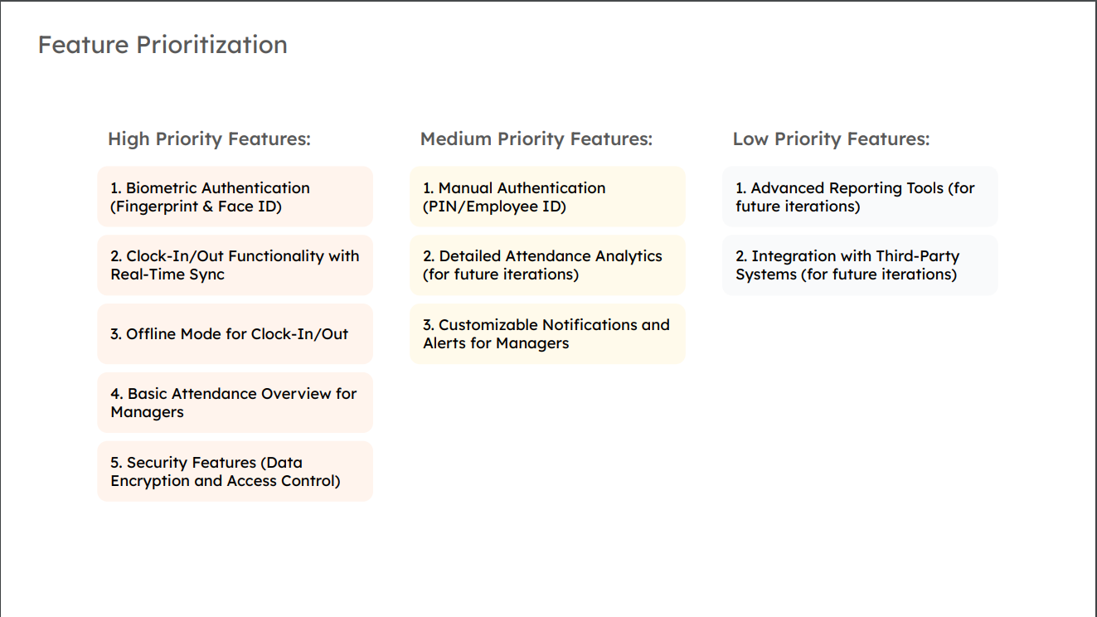Image resolution: width=1097 pixels, height=617 pixels.
Task: Click the "Alerts for Managers" text line
Action: pyautogui.click(x=496, y=343)
